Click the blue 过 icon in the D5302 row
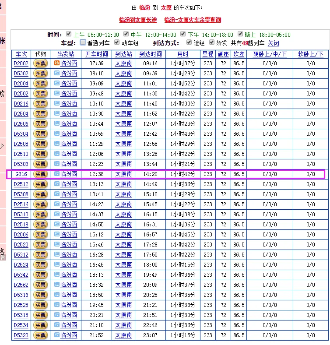Screen dimensions: 330x345 57,73
